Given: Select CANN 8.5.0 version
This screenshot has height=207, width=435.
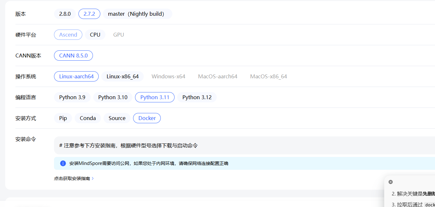Looking at the screenshot, I should click(73, 56).
